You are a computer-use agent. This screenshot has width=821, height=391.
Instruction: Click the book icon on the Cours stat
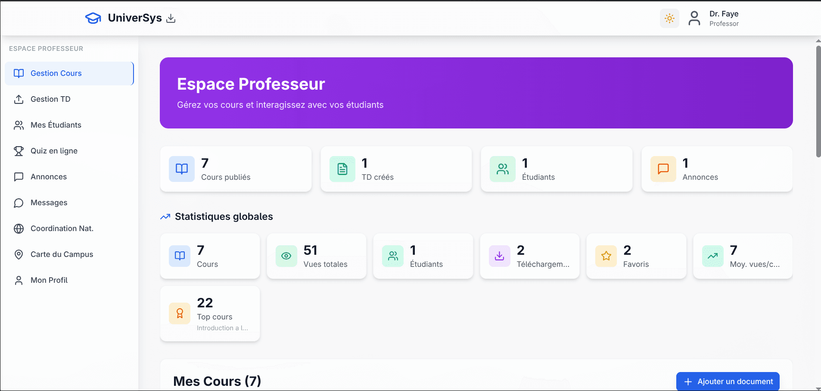[x=180, y=256]
